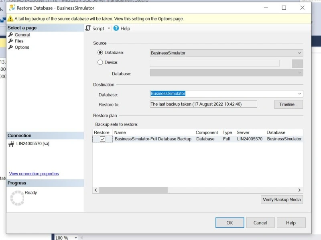Click the Name column header

click(153, 132)
